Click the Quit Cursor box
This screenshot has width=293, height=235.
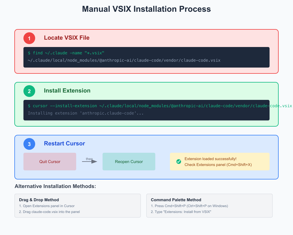click(x=50, y=162)
